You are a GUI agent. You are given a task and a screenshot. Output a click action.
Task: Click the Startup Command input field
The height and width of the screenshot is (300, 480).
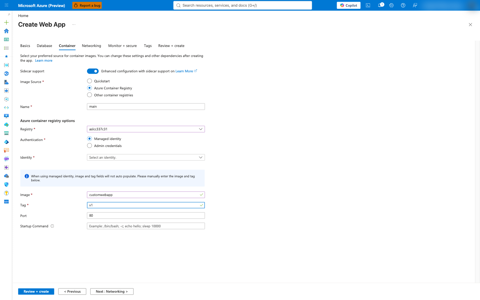point(146,226)
